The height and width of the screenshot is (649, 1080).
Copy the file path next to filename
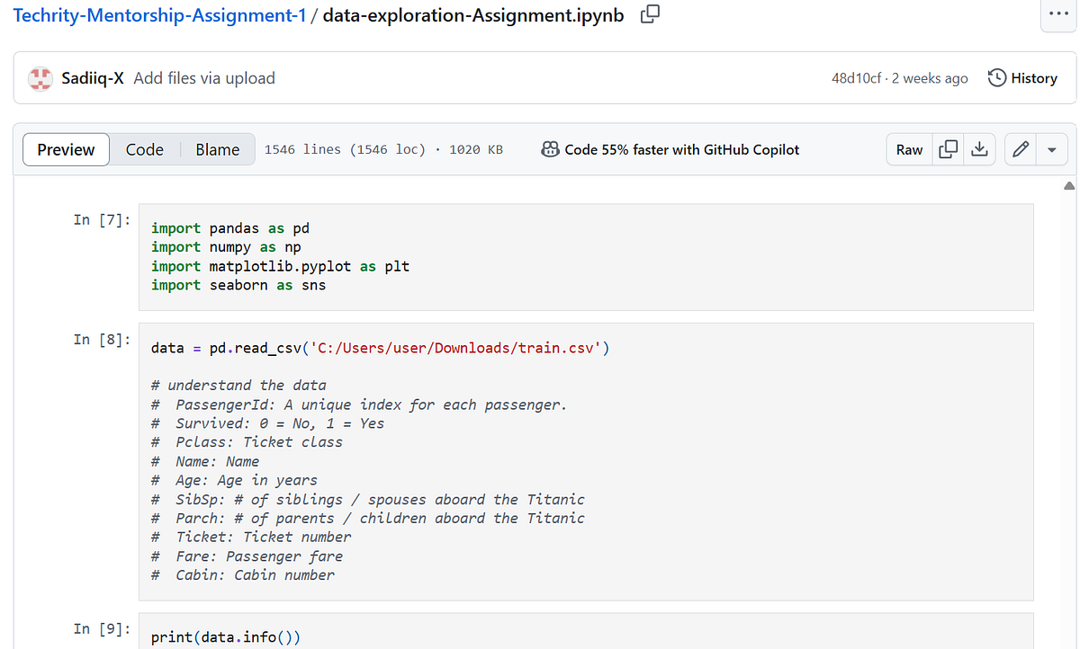click(x=650, y=15)
